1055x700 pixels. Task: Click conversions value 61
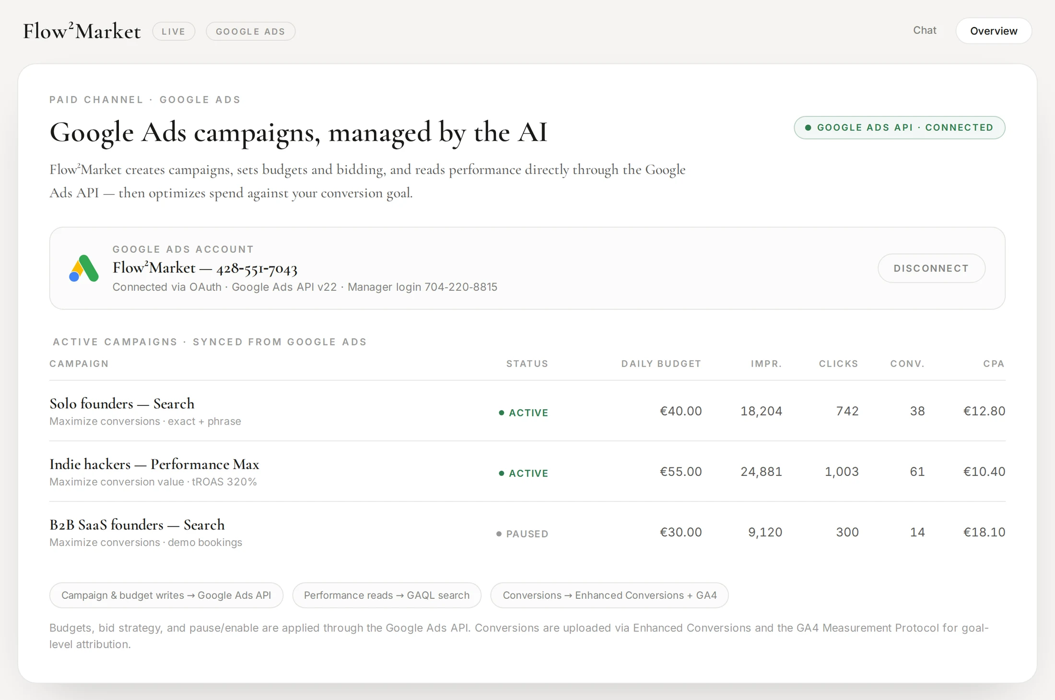click(x=917, y=472)
